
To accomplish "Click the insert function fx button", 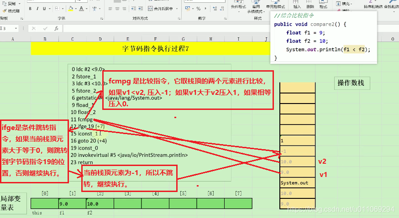I will click(x=57, y=28).
